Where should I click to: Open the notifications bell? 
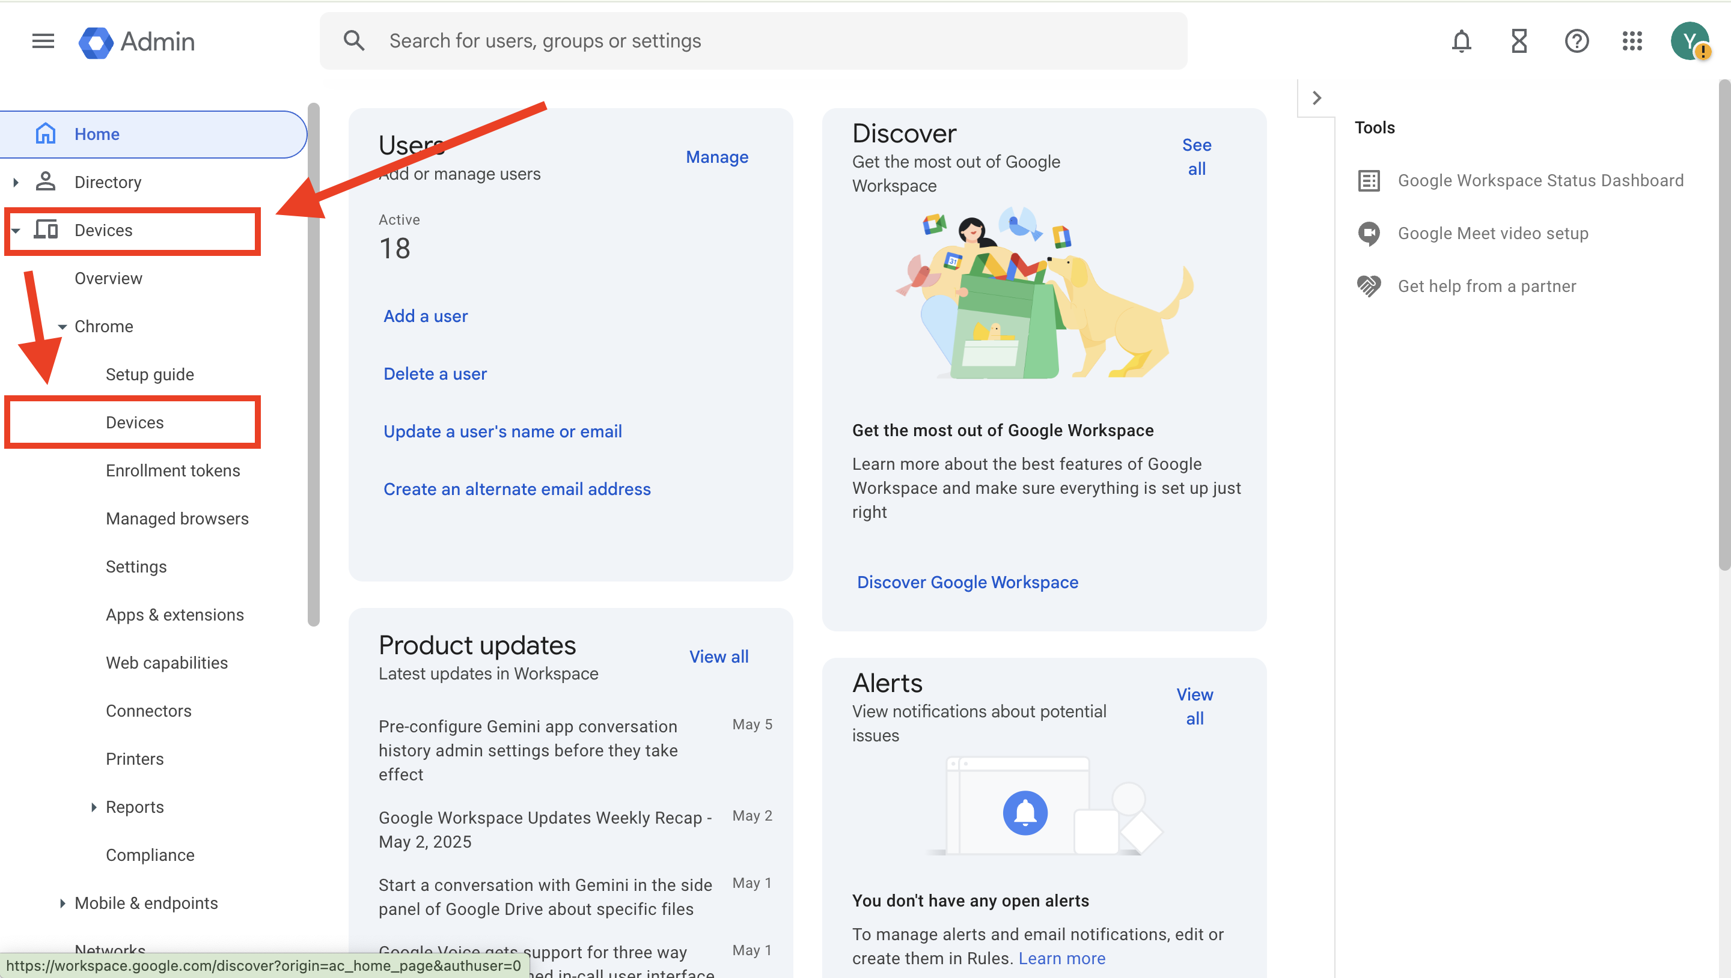coord(1462,41)
